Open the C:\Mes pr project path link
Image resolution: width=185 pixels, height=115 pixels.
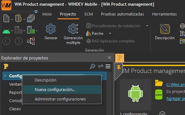[x=176, y=85]
